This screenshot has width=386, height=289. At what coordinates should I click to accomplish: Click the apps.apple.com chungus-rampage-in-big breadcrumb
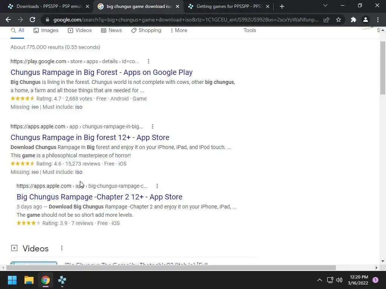click(77, 126)
